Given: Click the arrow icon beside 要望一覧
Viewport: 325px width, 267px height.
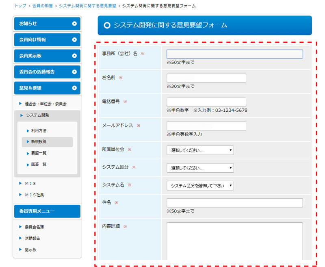Looking at the screenshot, I should (28, 153).
